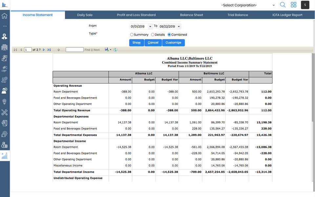The image size is (315, 197).
Task: Go to the last page of the report
Action: pyautogui.click(x=49, y=50)
